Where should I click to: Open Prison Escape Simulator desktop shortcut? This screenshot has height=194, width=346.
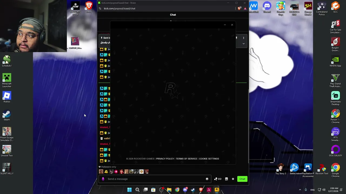coord(7,134)
